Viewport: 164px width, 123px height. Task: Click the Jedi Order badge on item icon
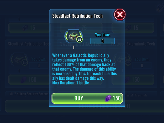pyautogui.click(x=80, y=39)
